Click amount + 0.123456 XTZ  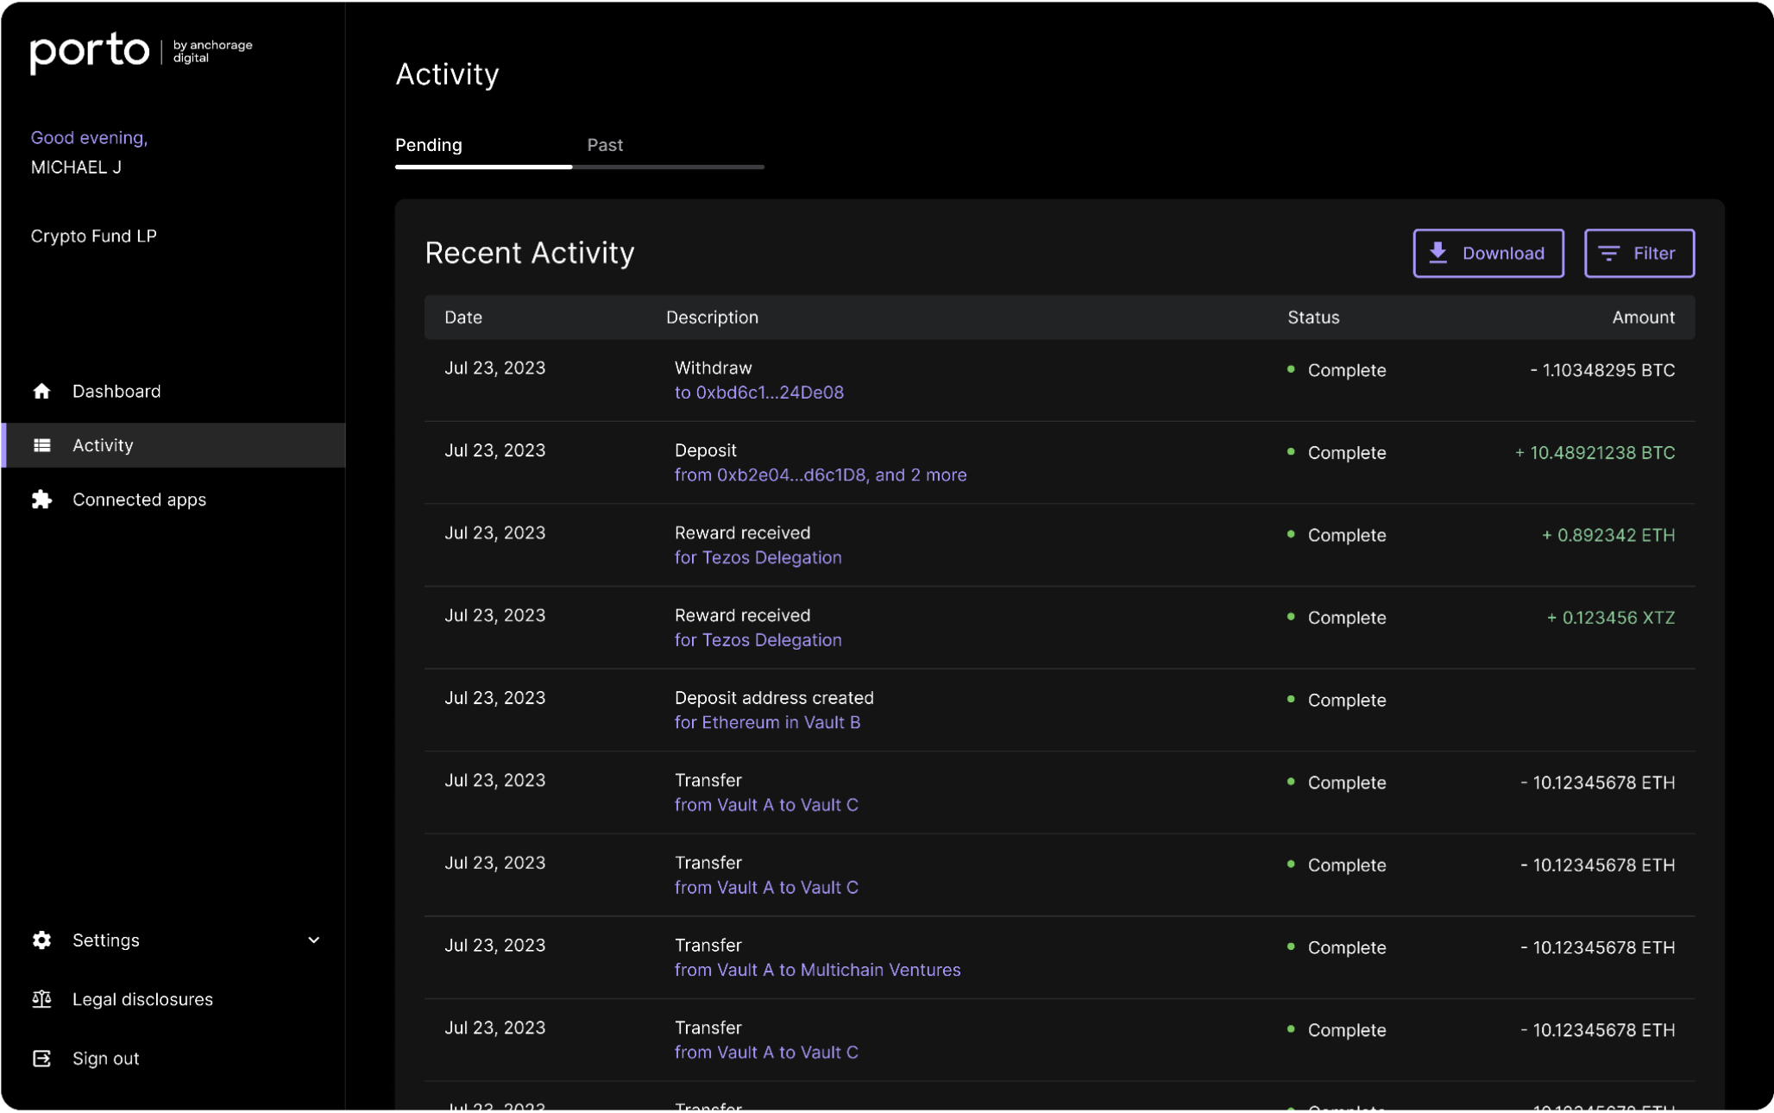pyautogui.click(x=1610, y=618)
